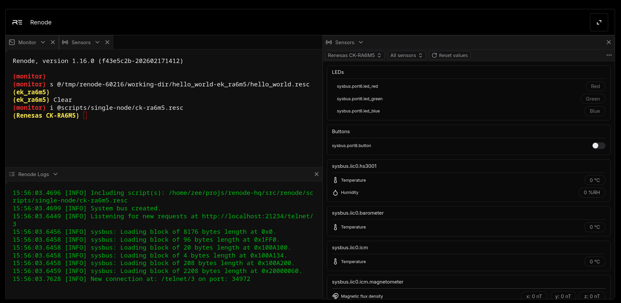The height and width of the screenshot is (303, 621).
Task: Open the three-dot options menu in Sensors panel
Action: (x=609, y=55)
